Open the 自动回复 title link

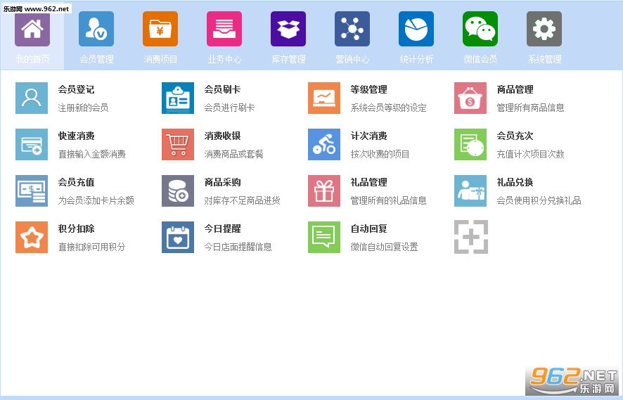pyautogui.click(x=368, y=228)
